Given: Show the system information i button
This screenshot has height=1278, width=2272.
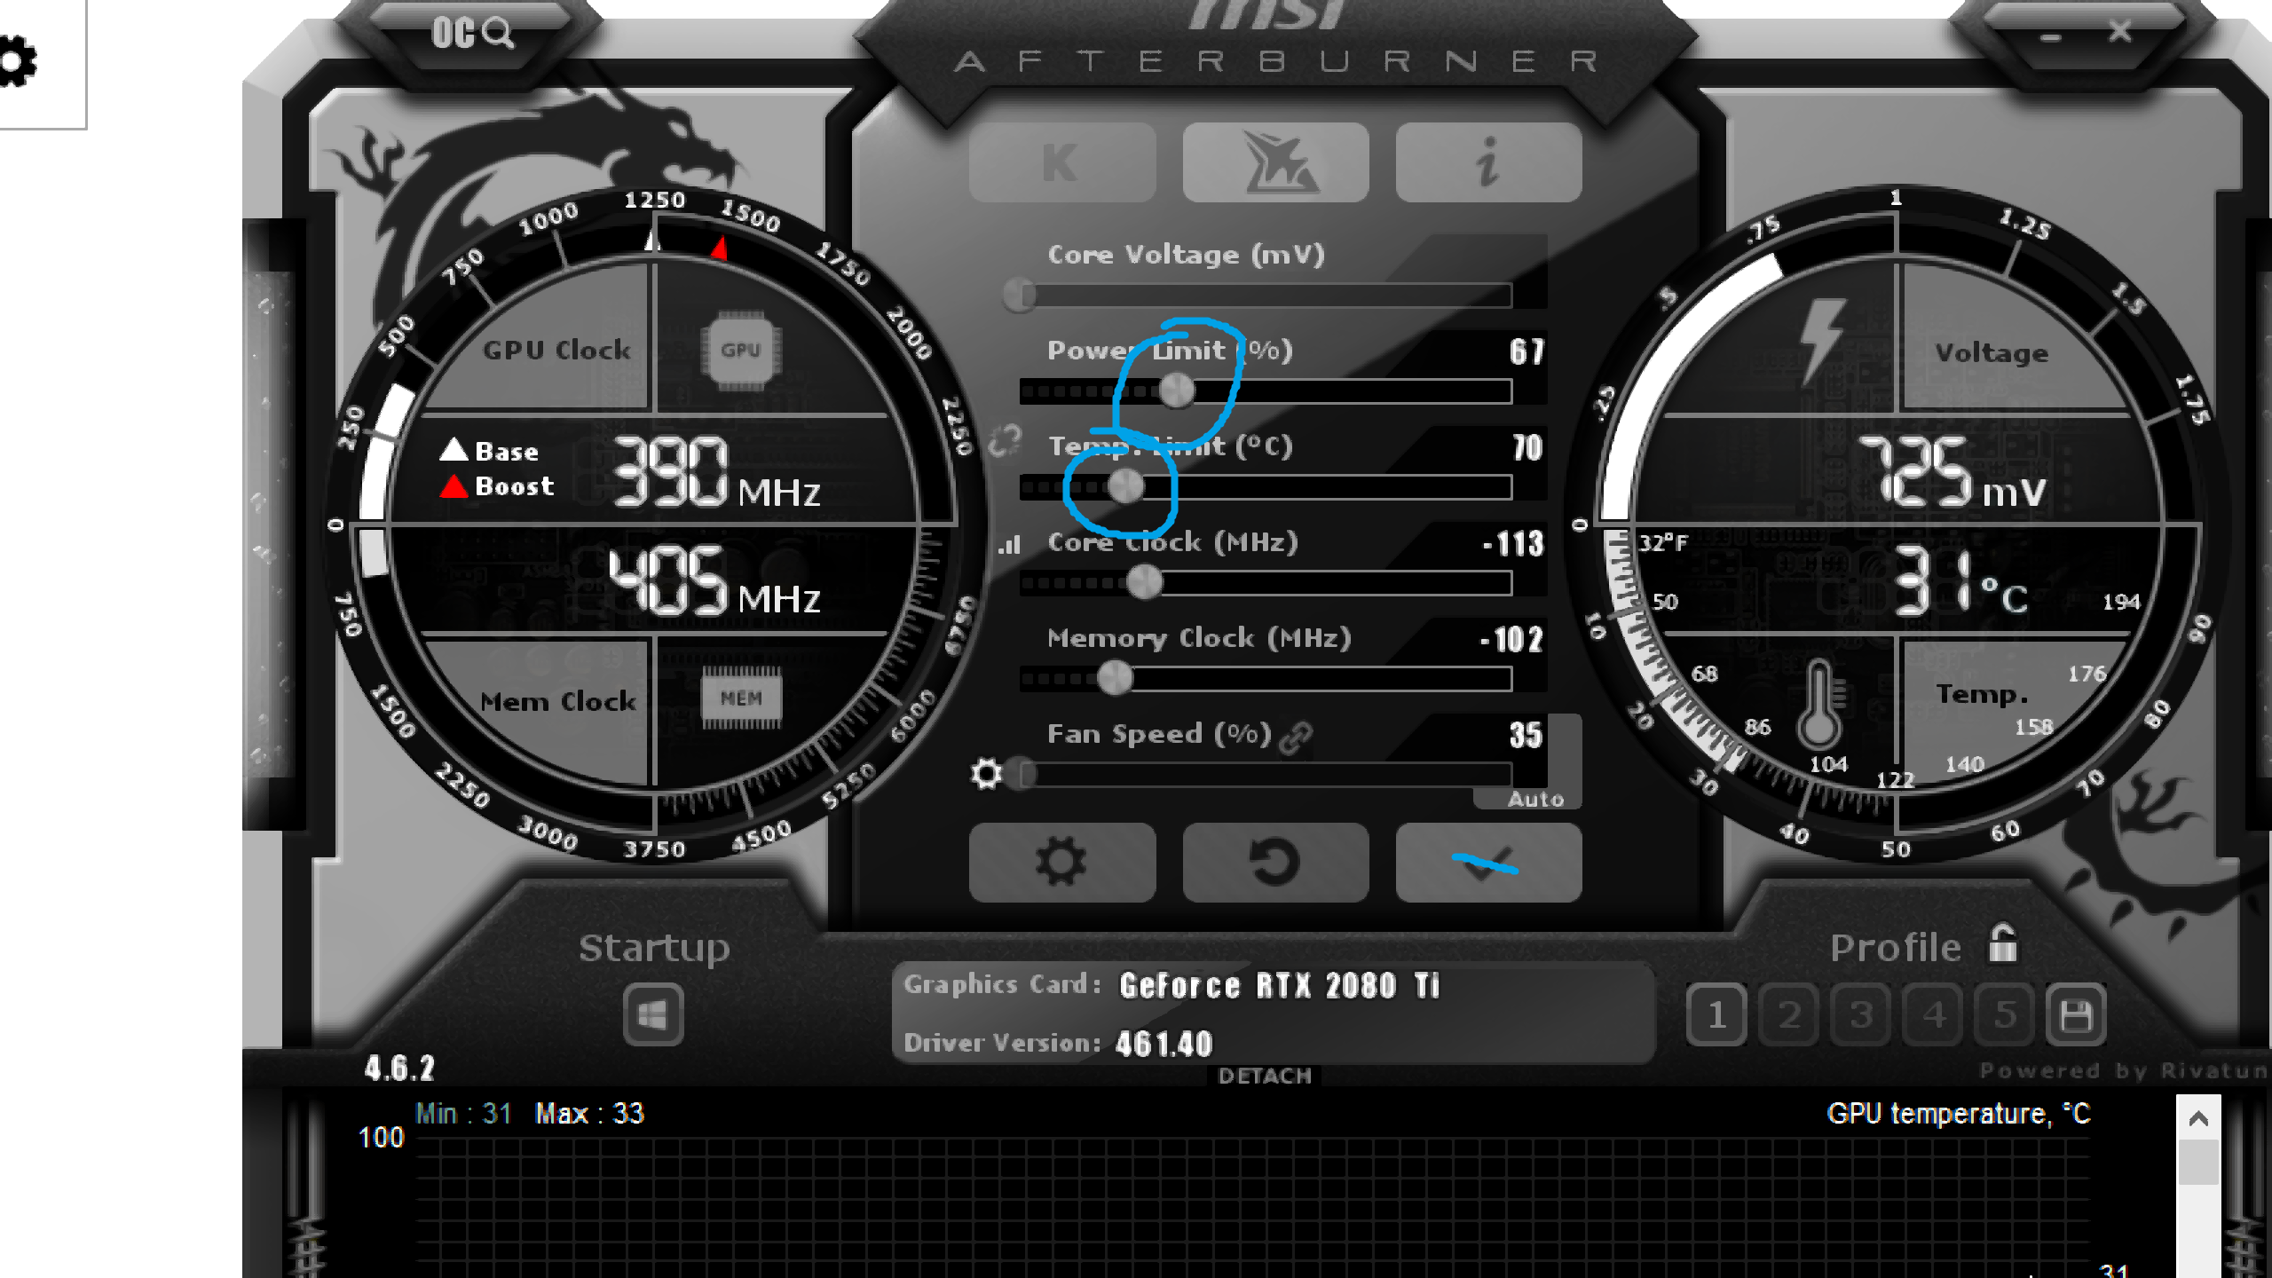Looking at the screenshot, I should (1488, 163).
